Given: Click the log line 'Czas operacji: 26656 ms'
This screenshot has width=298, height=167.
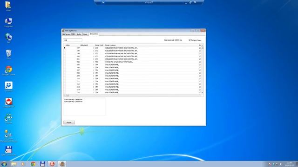Looking at the screenshot, I should pos(73,102).
